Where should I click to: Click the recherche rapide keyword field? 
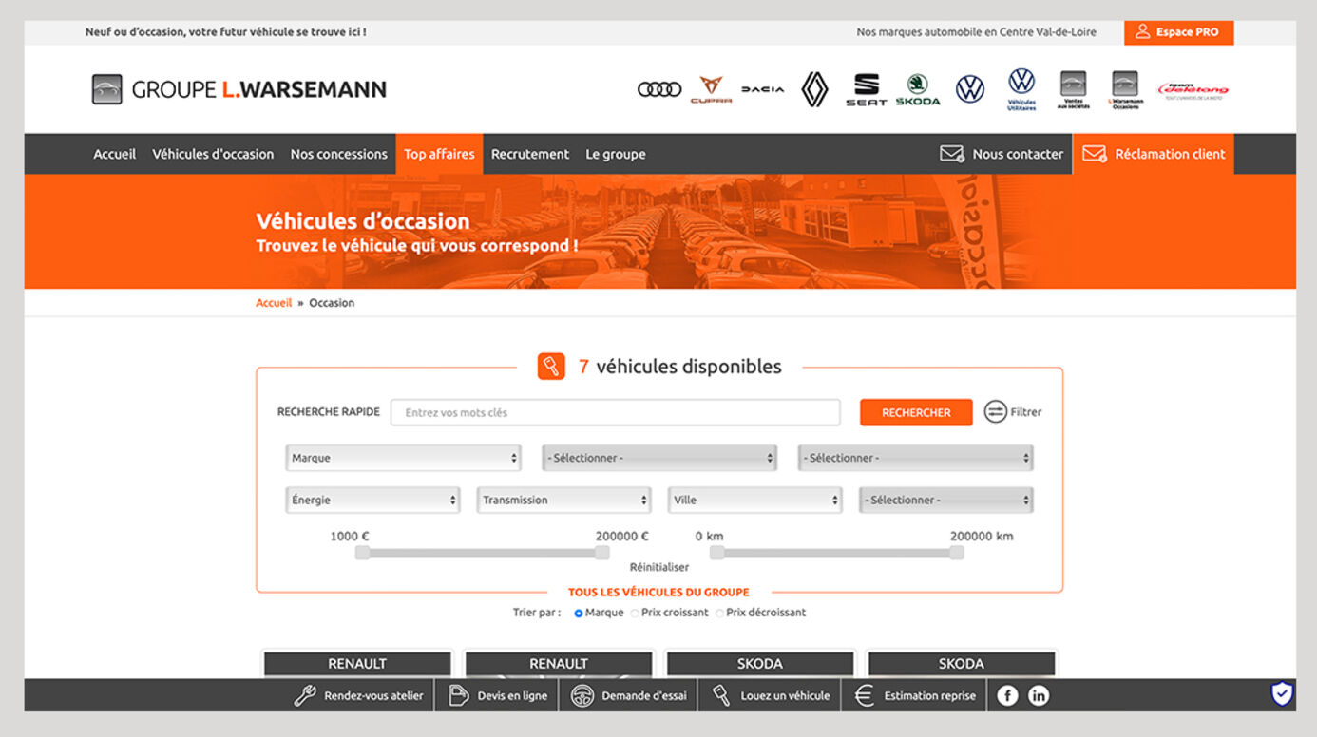click(616, 412)
